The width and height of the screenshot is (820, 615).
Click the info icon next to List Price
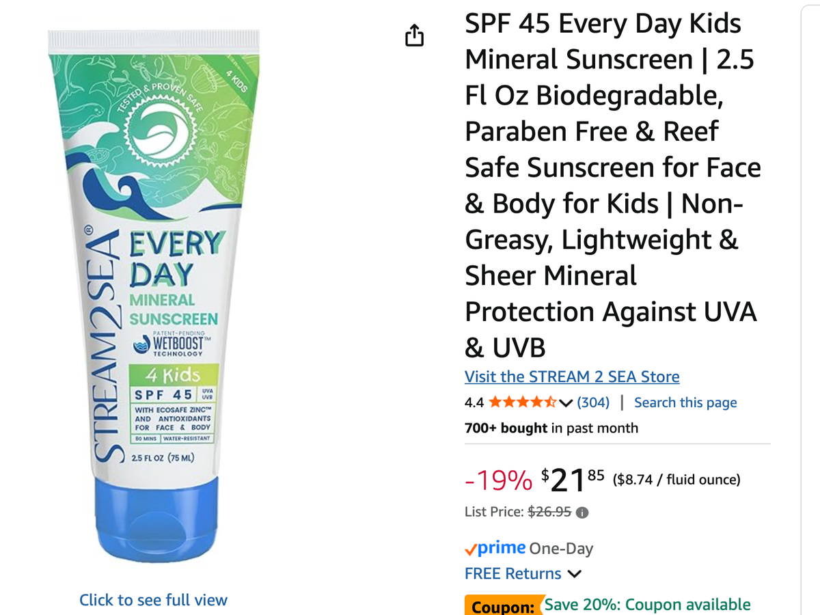point(582,512)
